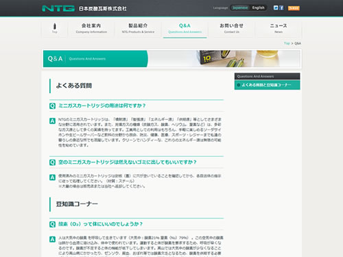
Task: Click the orange RSS feed button
Action: [294, 8]
